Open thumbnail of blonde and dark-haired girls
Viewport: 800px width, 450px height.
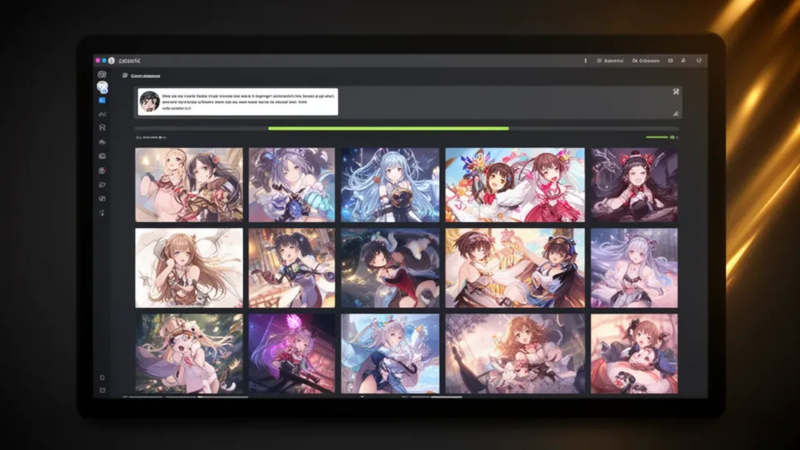(x=189, y=185)
